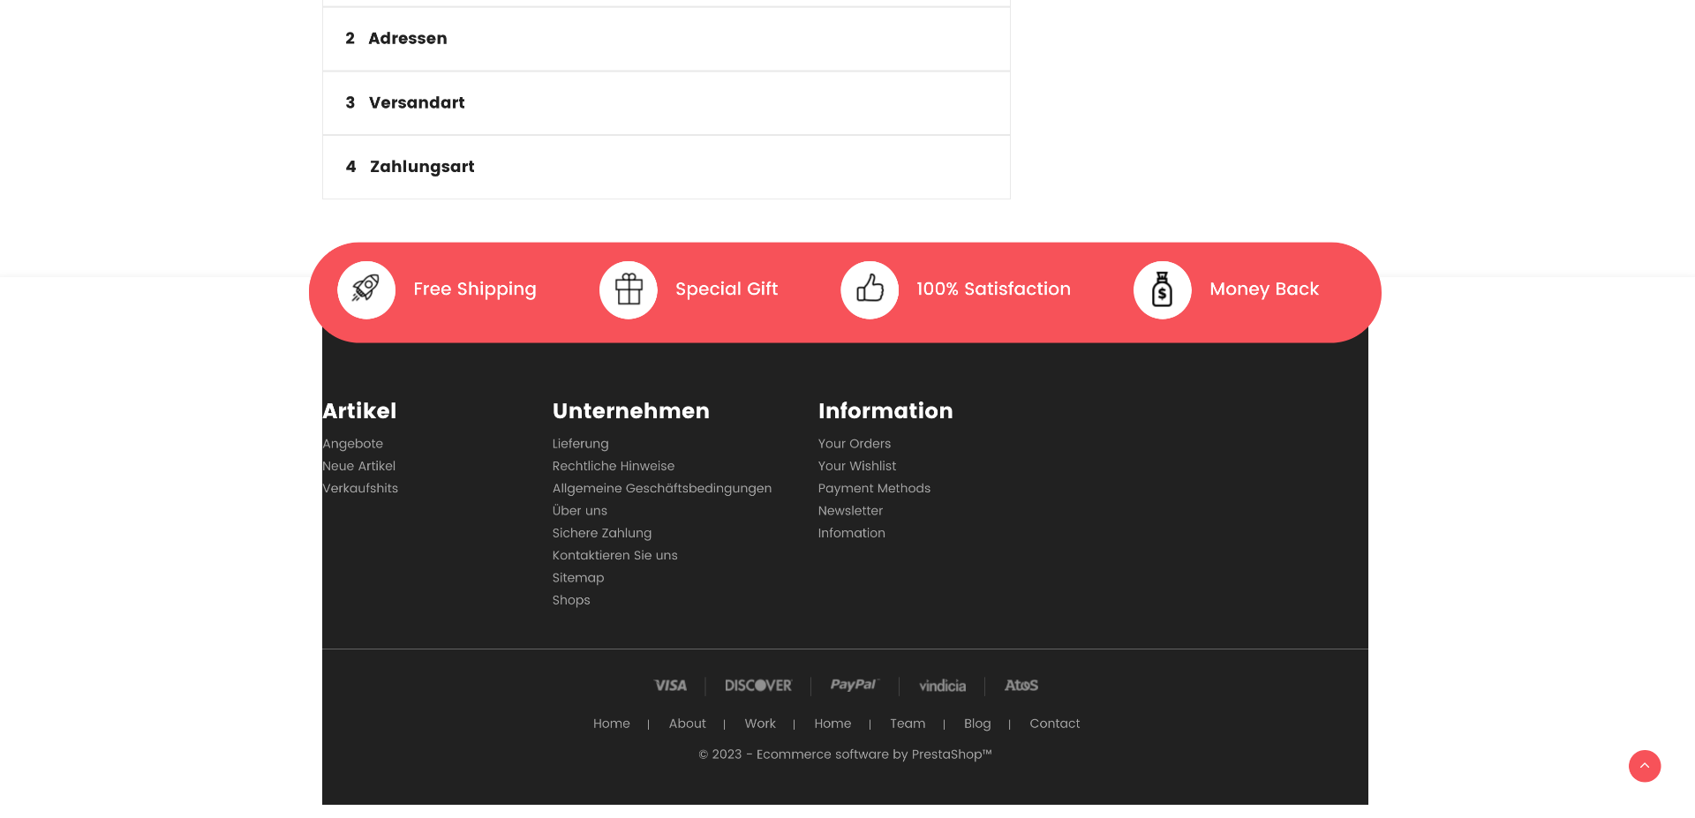The width and height of the screenshot is (1695, 818).
Task: Expand the Adressen checkout step
Action: 667,39
